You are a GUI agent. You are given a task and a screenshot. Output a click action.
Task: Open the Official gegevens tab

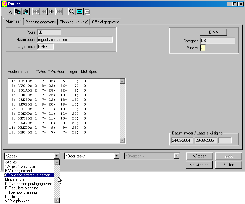(106, 22)
